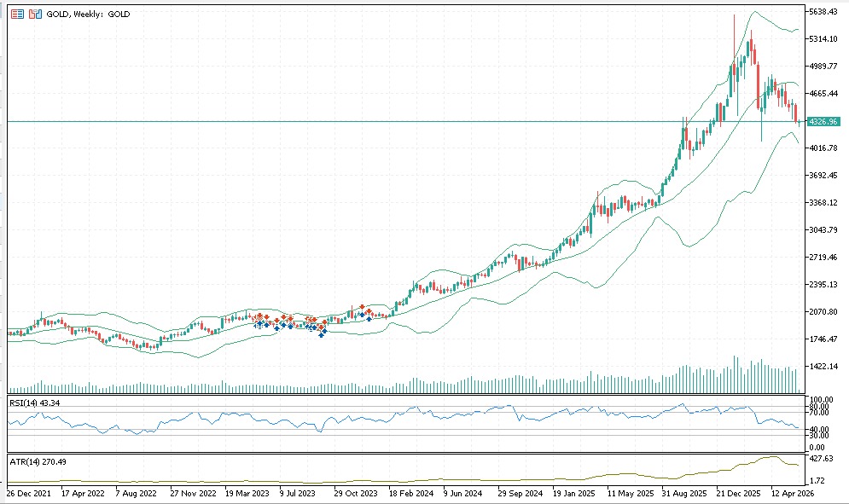Click the 2719.46 price scale value
Screen dimensions: 849x504
[x=824, y=258]
